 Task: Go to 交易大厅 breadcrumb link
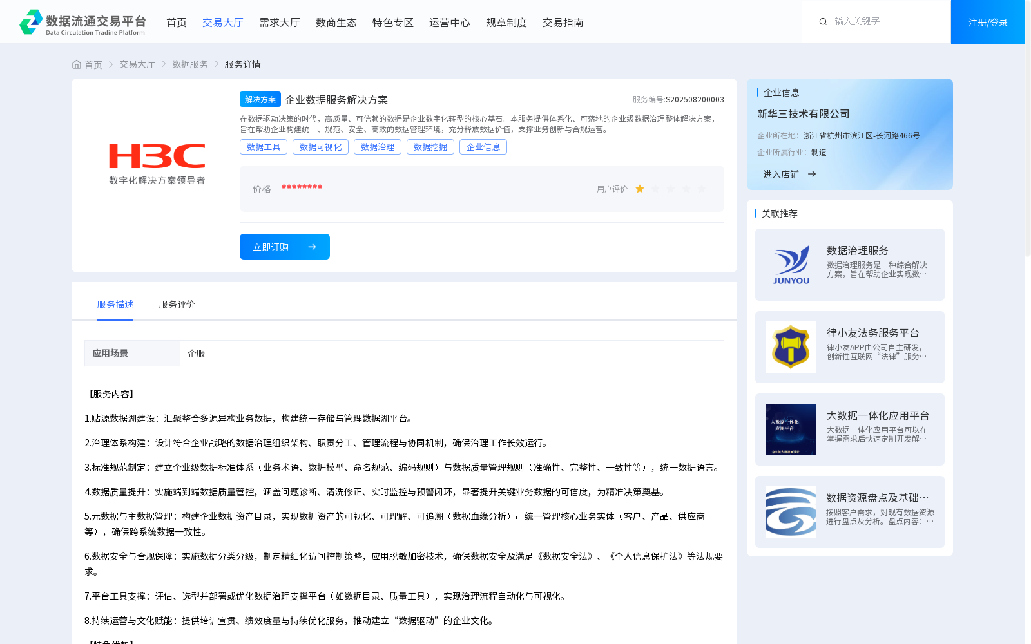[137, 64]
